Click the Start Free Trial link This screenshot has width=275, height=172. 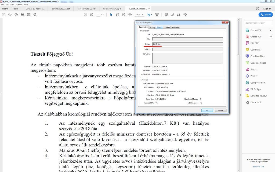[x=258, y=167]
